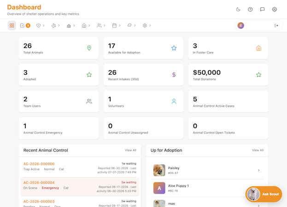287x207 pixels.
Task: Click View All in Recent Animal Control
Action: coord(130,150)
